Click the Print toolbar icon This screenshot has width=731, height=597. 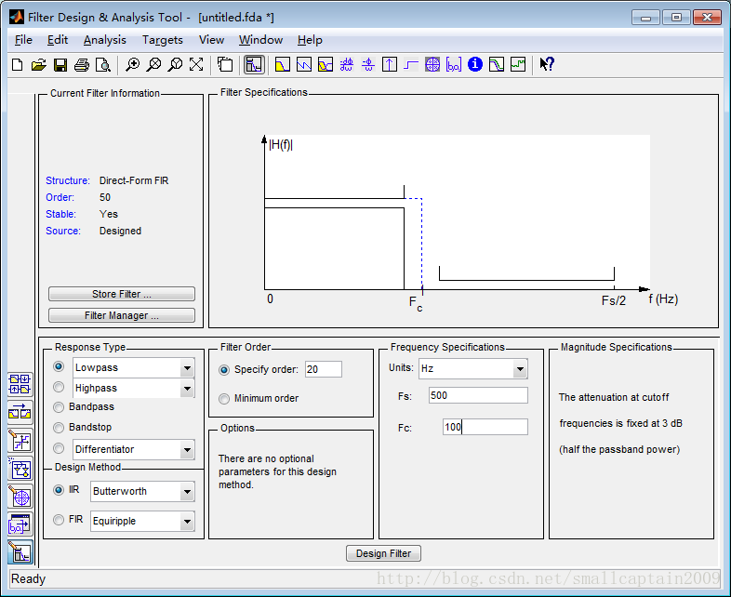click(82, 64)
